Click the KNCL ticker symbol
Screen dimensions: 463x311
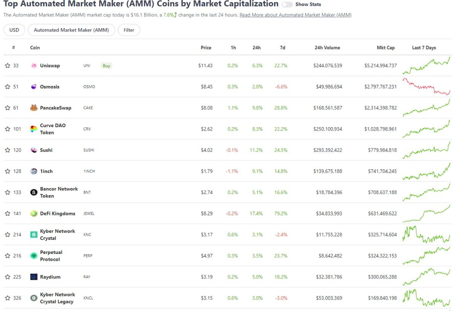pyautogui.click(x=88, y=298)
